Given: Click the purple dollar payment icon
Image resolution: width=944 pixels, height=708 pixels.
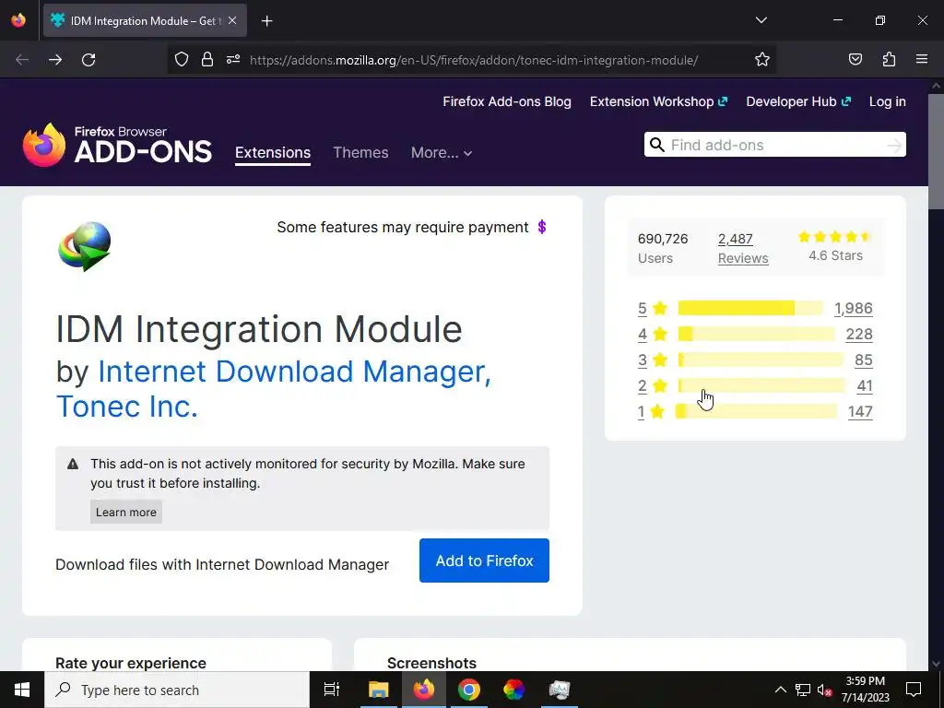Looking at the screenshot, I should tap(542, 227).
